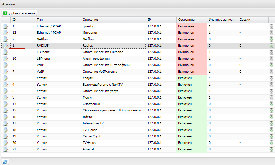Click the trash icon for the Interactive TV agent
The image size is (275, 165).
click(271, 123)
